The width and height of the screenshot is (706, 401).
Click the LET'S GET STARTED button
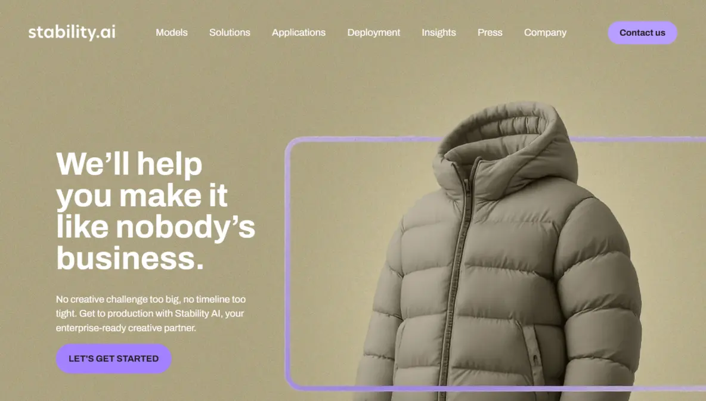[x=113, y=359]
